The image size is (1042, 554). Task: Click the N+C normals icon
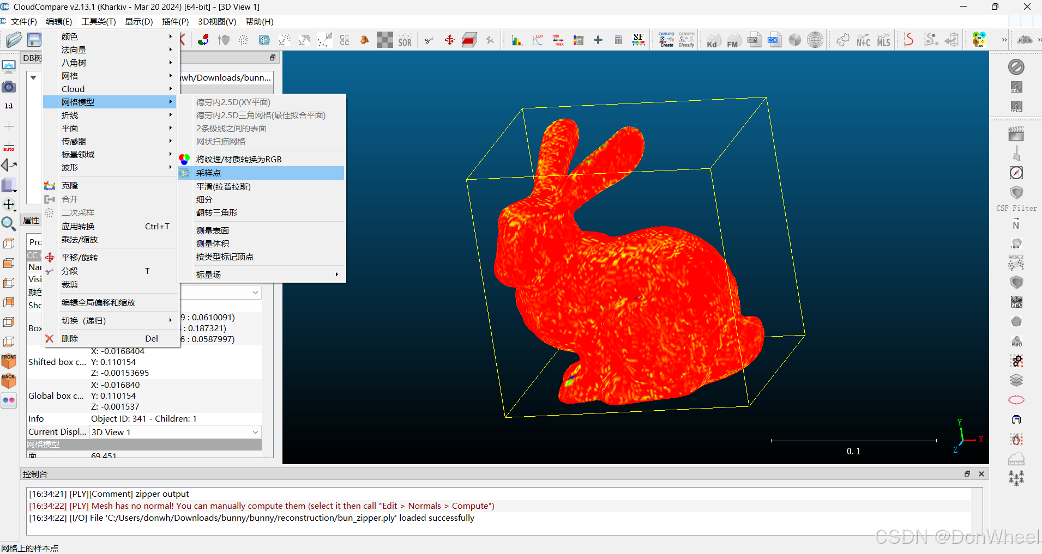tap(863, 40)
